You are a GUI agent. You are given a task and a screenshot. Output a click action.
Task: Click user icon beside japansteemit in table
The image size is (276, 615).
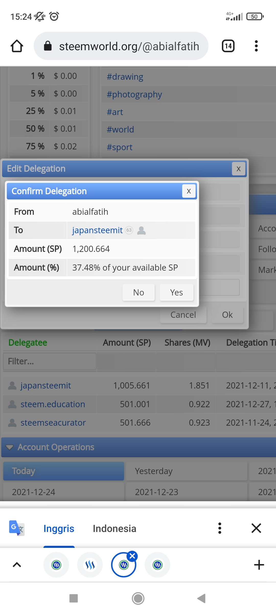click(12, 385)
